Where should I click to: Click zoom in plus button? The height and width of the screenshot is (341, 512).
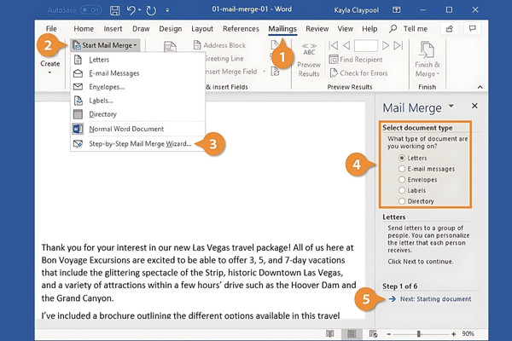[x=454, y=334]
